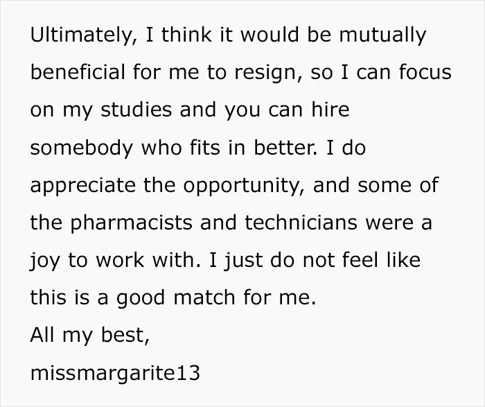This screenshot has height=407, width=485.
Task: Click the "All my best," closing line
Action: 90,336
